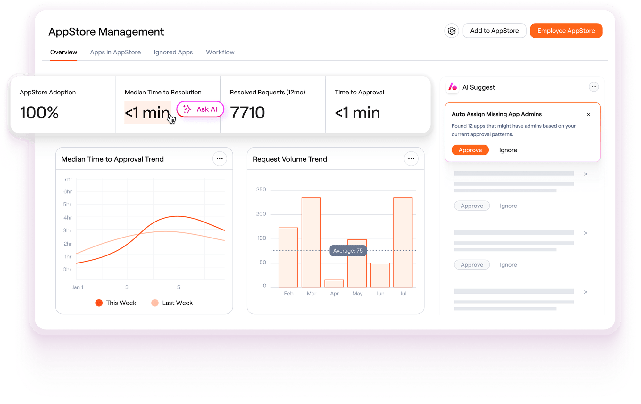Open AI Suggest options ellipsis menu

click(x=594, y=87)
